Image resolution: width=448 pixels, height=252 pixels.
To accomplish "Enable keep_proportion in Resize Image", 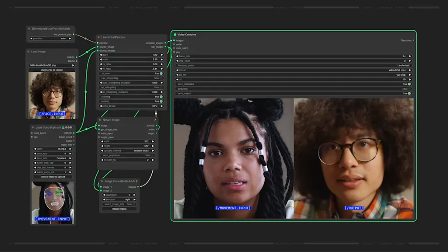I will pos(127,155).
